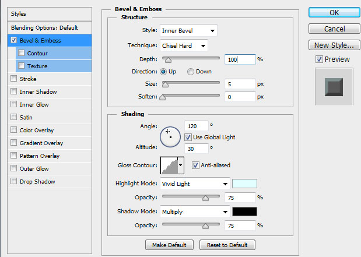Toggle the Use Global Light checkbox
The image size is (361, 257).
click(188, 137)
